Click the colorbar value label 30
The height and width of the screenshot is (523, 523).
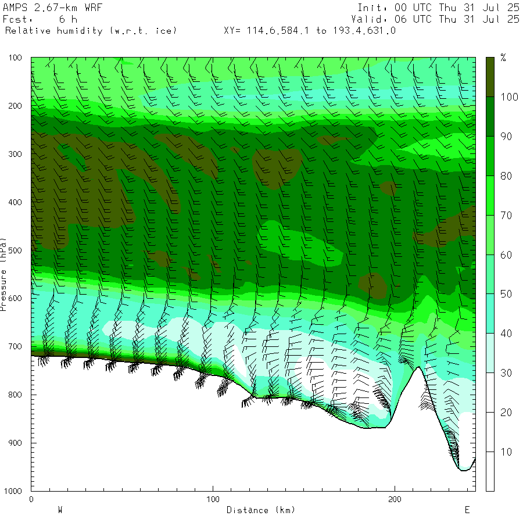tap(506, 373)
